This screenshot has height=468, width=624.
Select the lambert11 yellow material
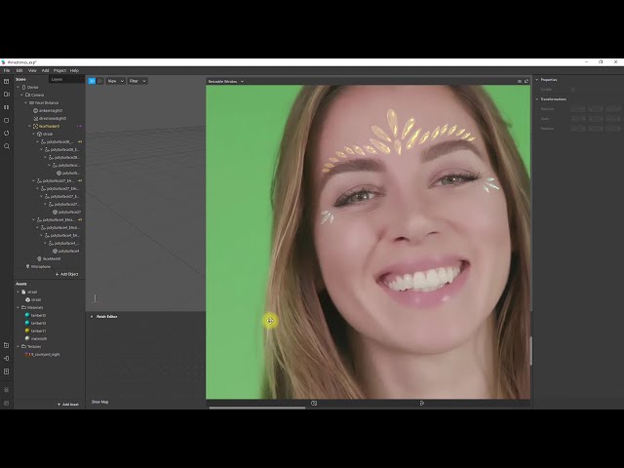36,331
